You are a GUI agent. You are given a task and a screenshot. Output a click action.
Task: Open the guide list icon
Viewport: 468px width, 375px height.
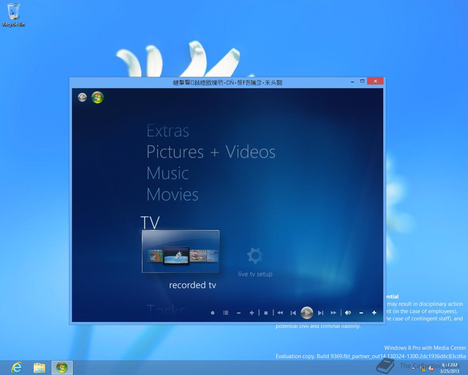(226, 313)
